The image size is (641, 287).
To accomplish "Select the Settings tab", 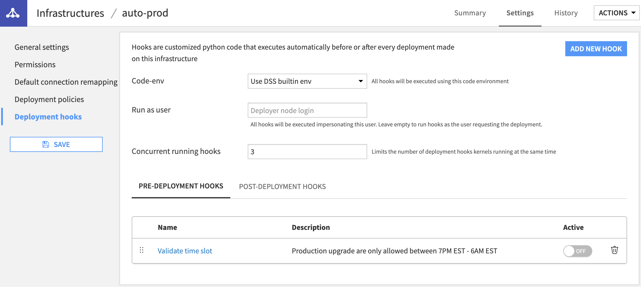I will point(520,13).
